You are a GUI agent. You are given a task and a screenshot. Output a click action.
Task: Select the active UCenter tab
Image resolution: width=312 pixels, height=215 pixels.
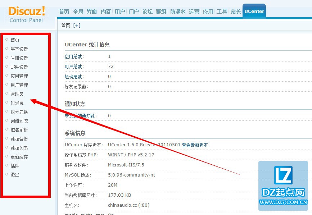pos(254,12)
